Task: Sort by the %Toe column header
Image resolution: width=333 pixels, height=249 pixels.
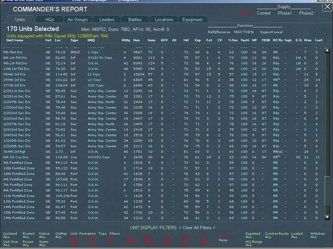Action: coord(233,40)
